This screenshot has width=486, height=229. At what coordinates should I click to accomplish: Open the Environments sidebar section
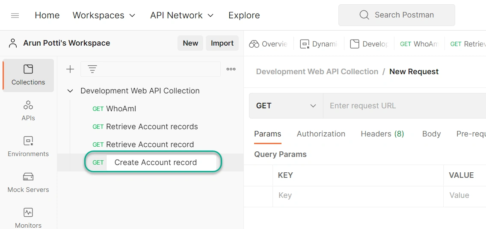[28, 147]
